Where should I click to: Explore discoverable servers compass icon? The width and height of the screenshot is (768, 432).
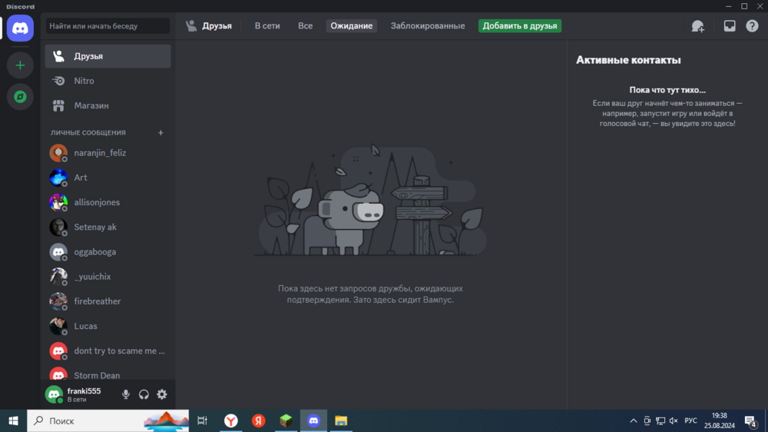[20, 97]
